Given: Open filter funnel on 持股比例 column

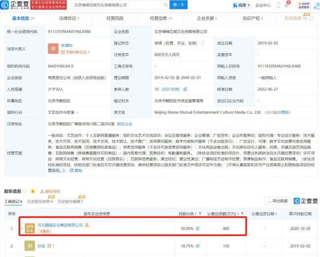Looking at the screenshot, I should [200, 214].
